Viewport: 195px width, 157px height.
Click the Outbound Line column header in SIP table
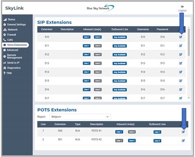point(120,29)
